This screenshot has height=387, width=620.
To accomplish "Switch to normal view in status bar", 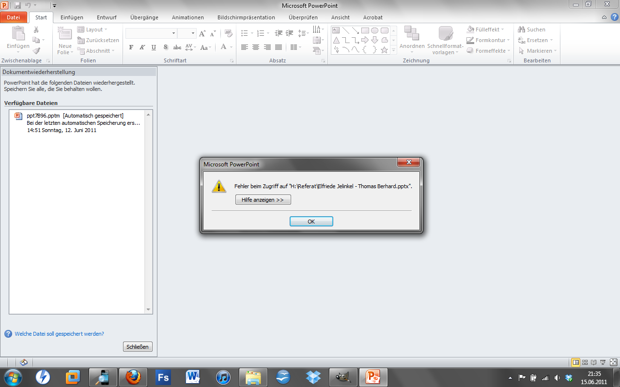I will click(x=576, y=362).
